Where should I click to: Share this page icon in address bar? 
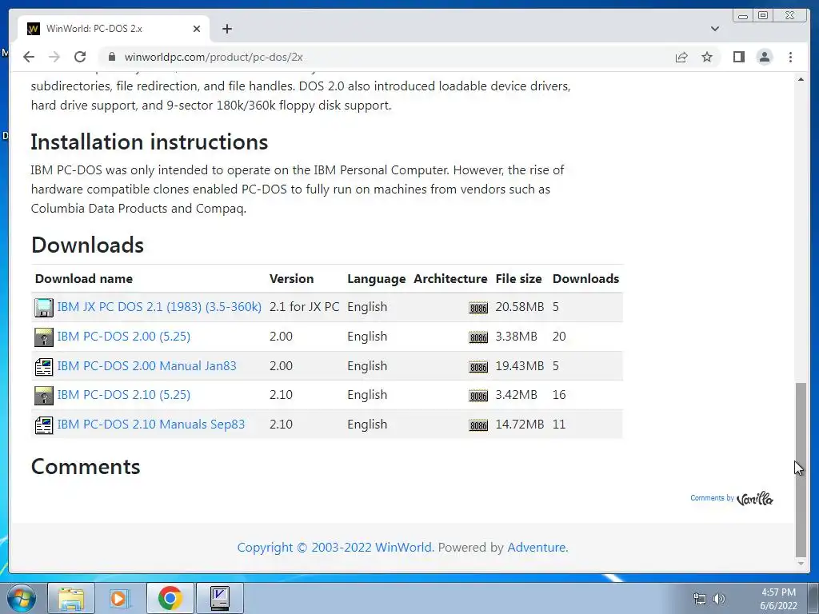[x=681, y=57]
